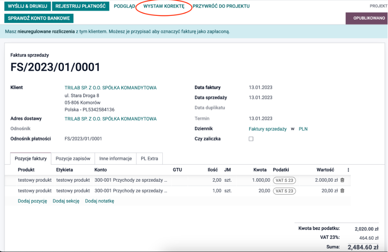The width and height of the screenshot is (388, 252).
Task: Switch to Pozycje zapisów tab
Action: click(73, 159)
